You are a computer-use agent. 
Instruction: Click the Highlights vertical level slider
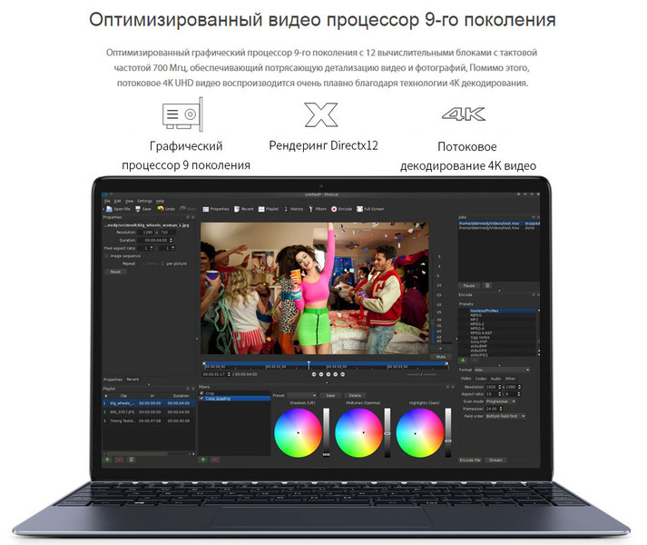[448, 432]
